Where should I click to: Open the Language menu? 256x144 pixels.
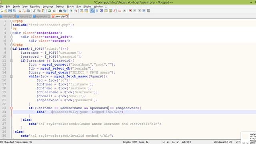click(x=48, y=6)
